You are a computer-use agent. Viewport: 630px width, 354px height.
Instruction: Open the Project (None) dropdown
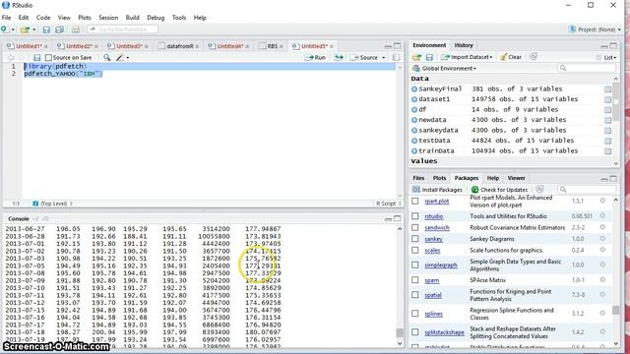click(595, 29)
